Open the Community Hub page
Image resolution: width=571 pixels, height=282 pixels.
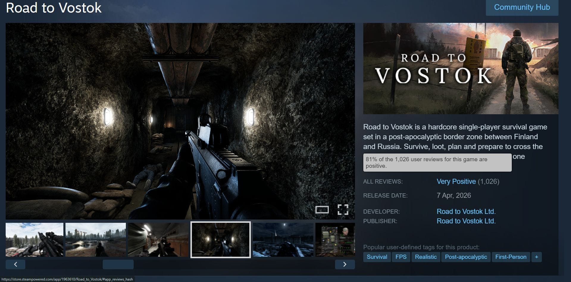click(522, 7)
